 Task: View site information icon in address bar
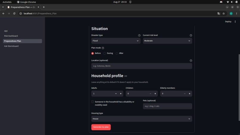coord(21,13)
